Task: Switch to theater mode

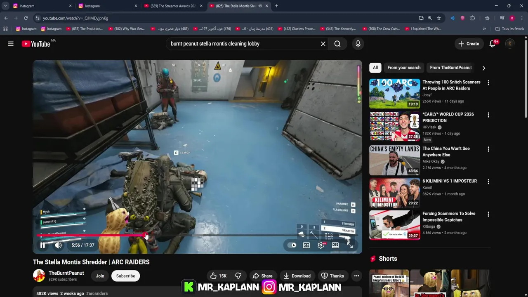Action: click(335, 245)
